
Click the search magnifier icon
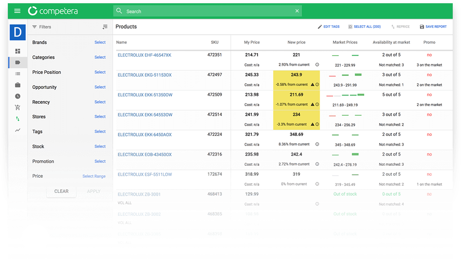point(119,11)
